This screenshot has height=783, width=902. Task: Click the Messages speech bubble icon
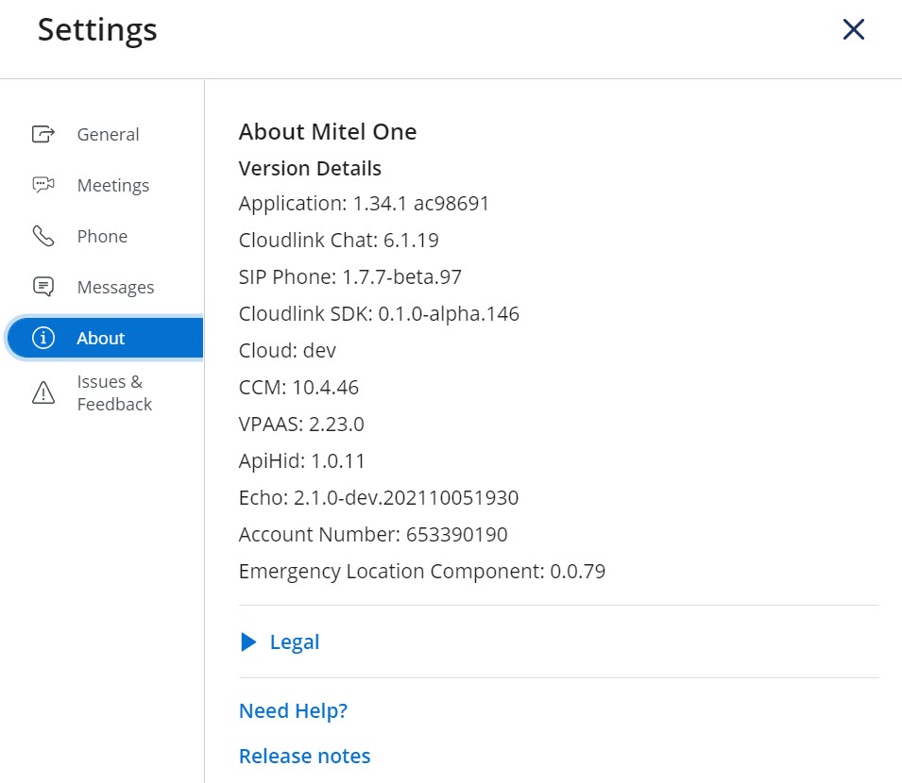[x=43, y=287]
